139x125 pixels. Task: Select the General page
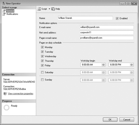pos(10,11)
